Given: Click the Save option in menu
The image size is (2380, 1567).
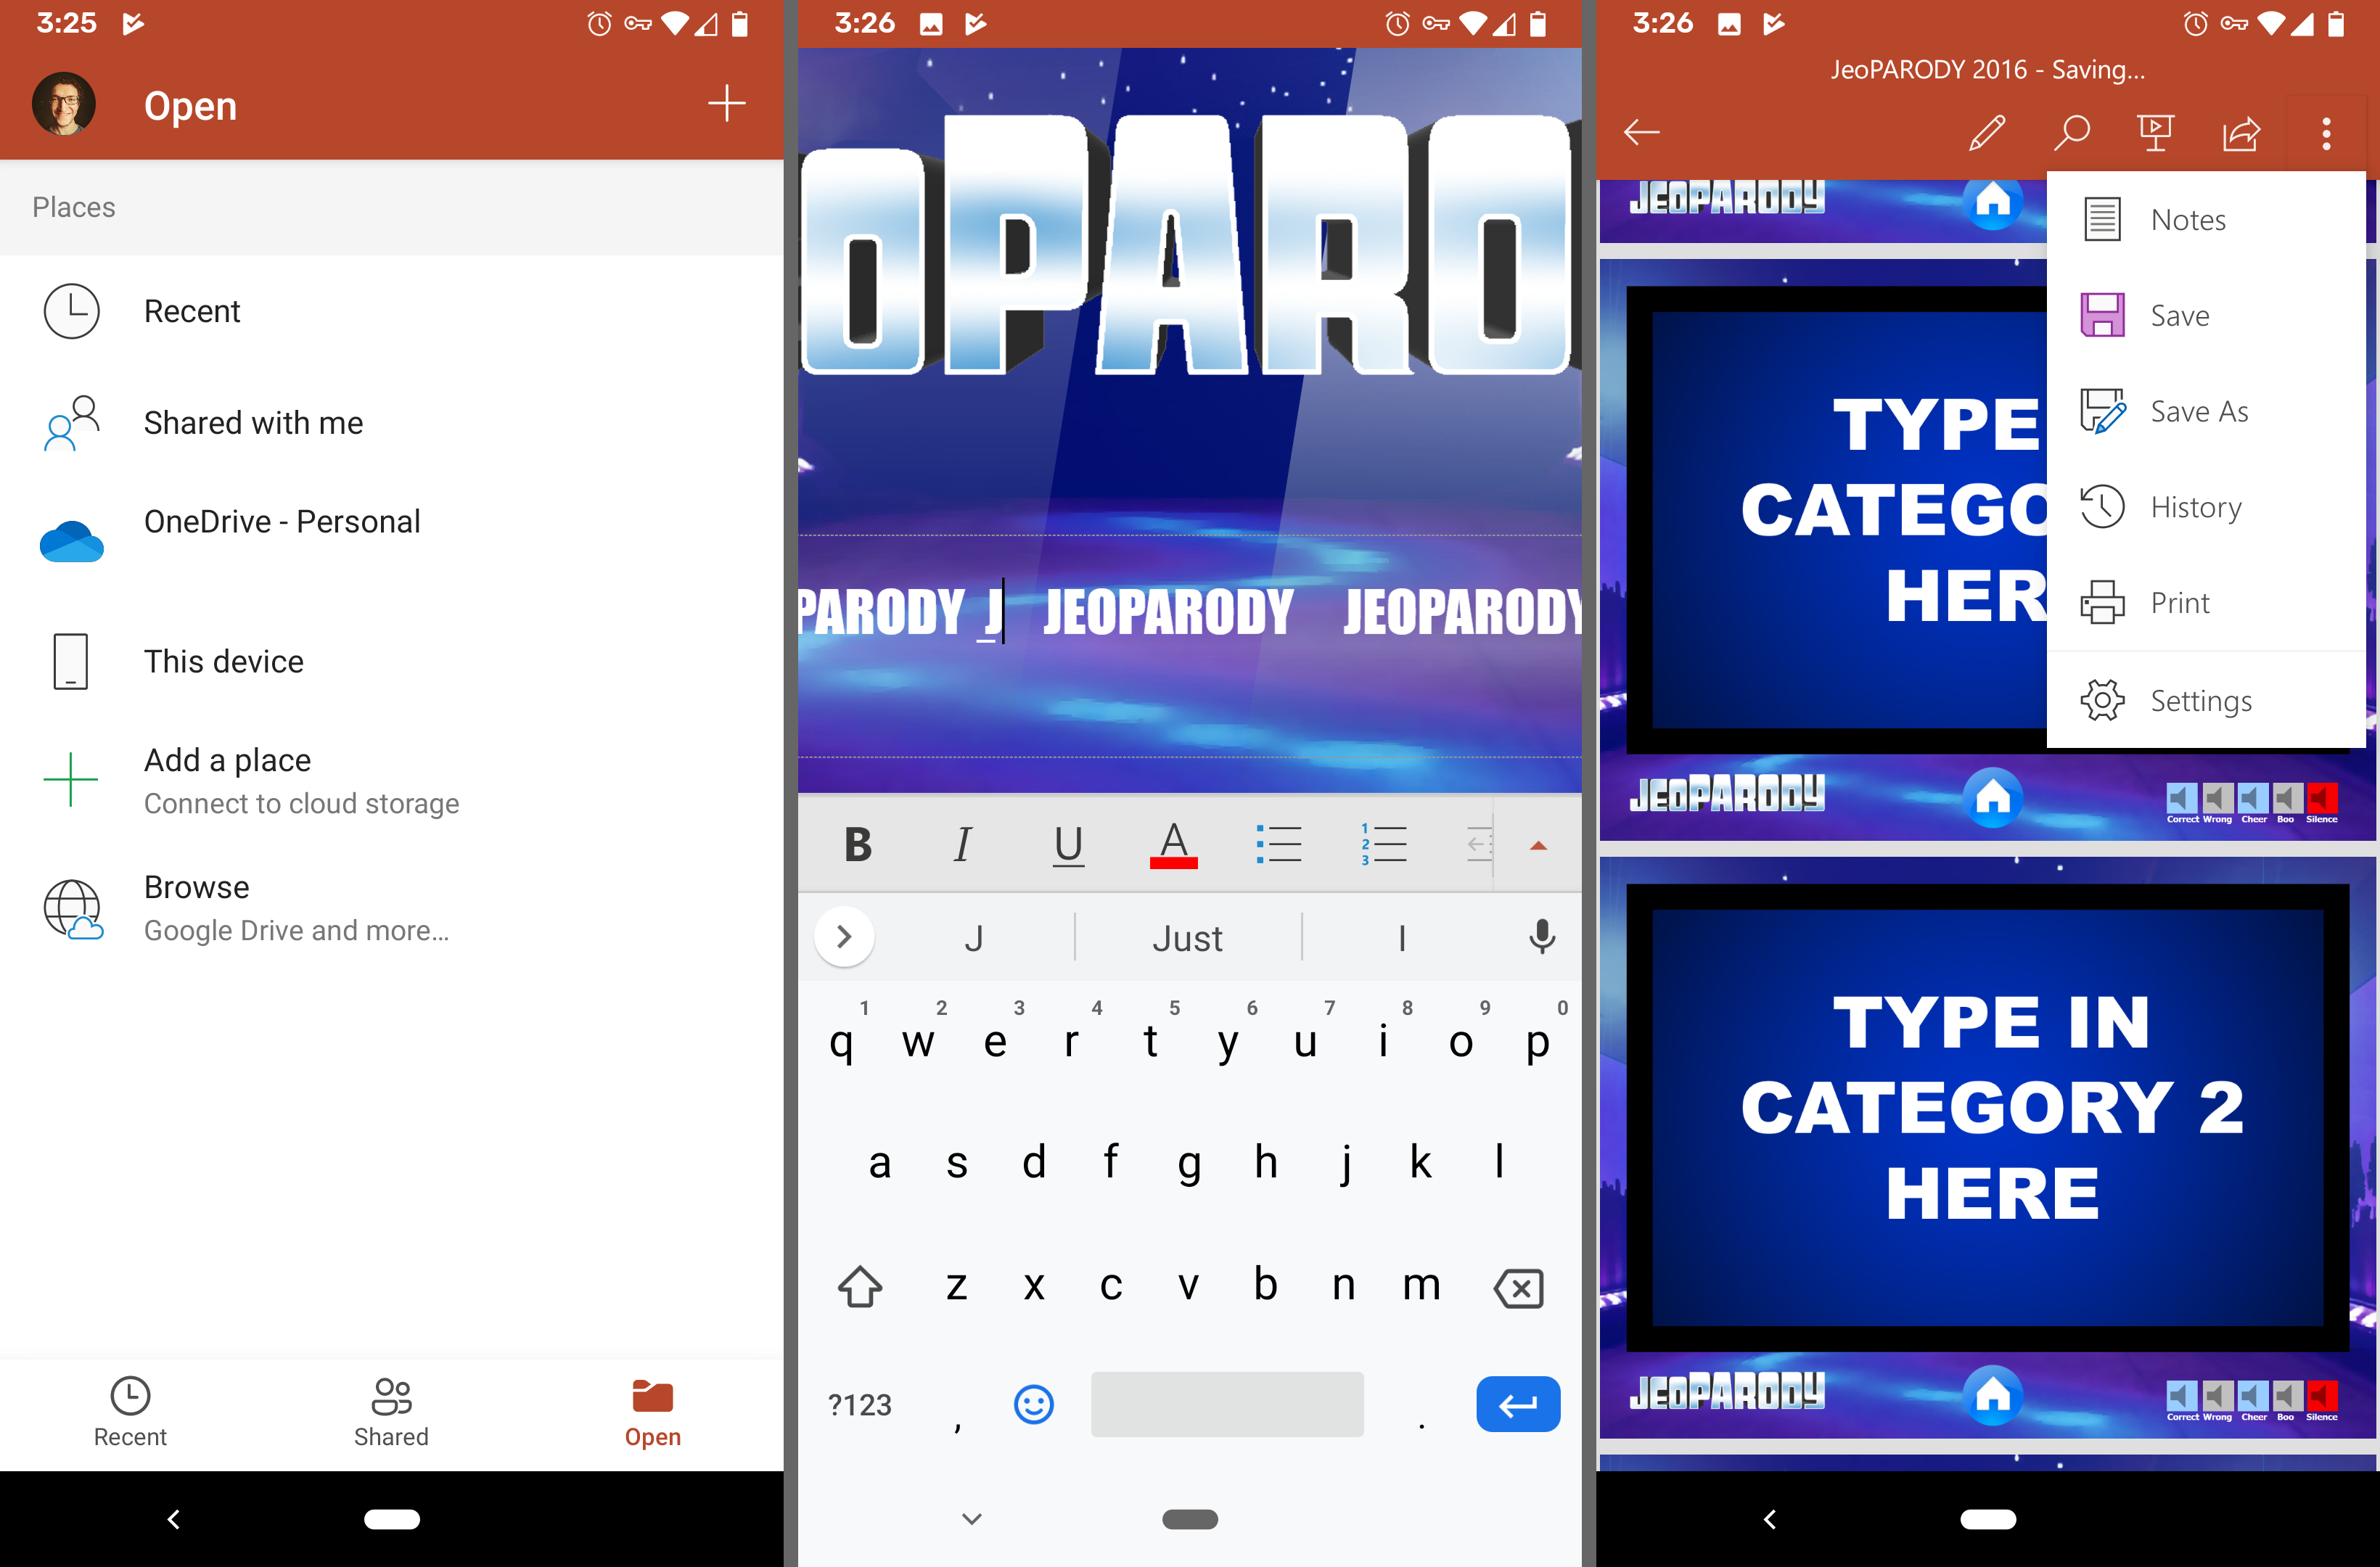Looking at the screenshot, I should click(2179, 315).
